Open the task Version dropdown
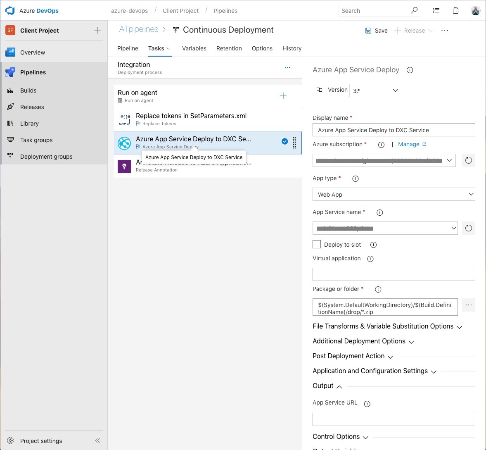 pyautogui.click(x=375, y=90)
